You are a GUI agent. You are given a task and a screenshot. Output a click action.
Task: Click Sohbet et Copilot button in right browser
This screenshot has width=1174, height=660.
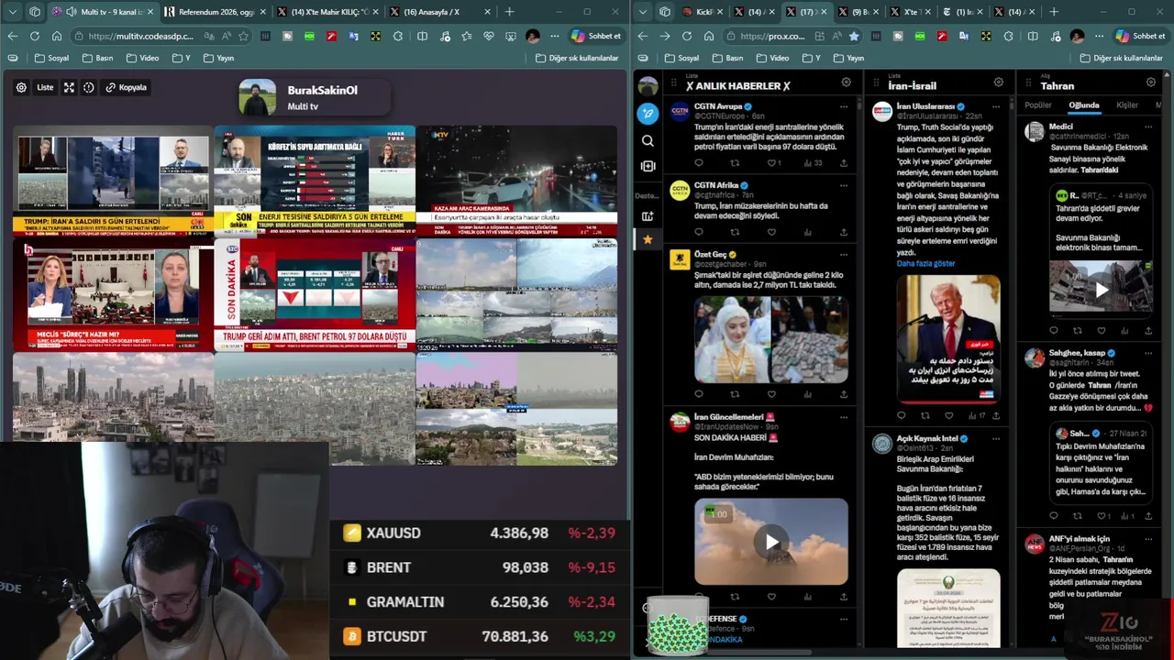[1139, 36]
